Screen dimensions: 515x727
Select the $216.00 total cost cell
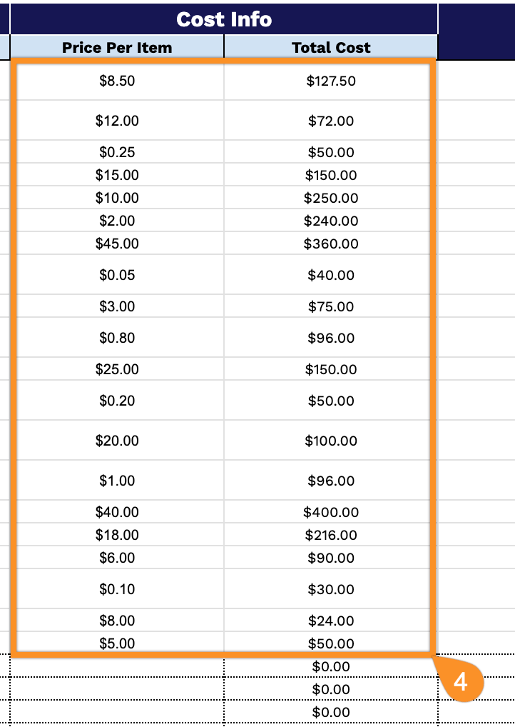pos(331,535)
